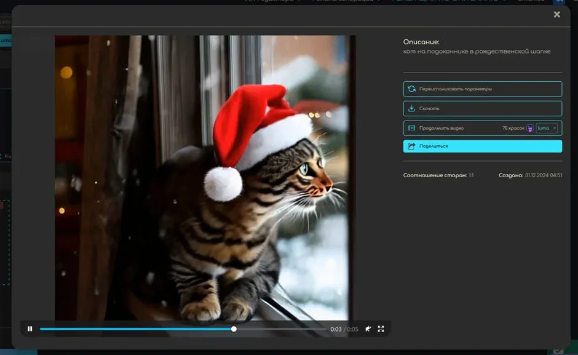Click the video progress slider handle
578x355 pixels.
coord(234,329)
